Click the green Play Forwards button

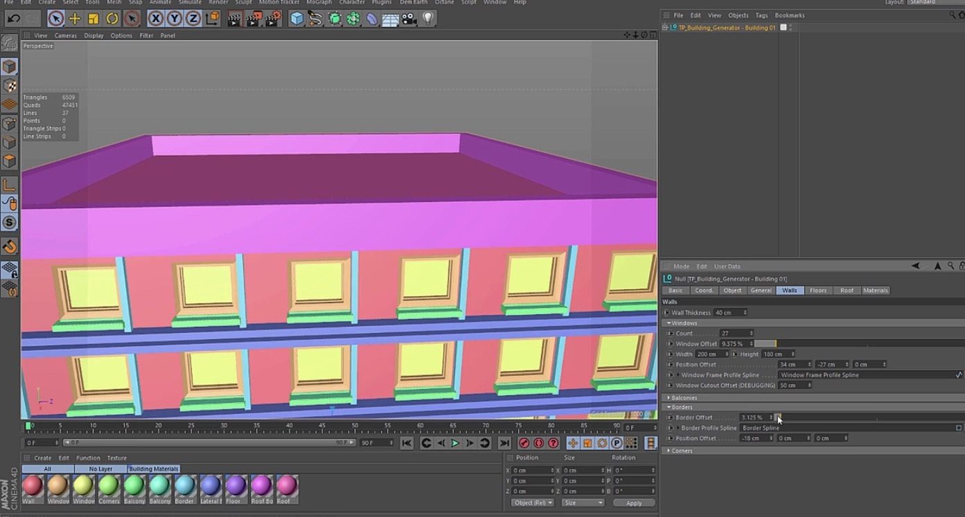coord(455,443)
